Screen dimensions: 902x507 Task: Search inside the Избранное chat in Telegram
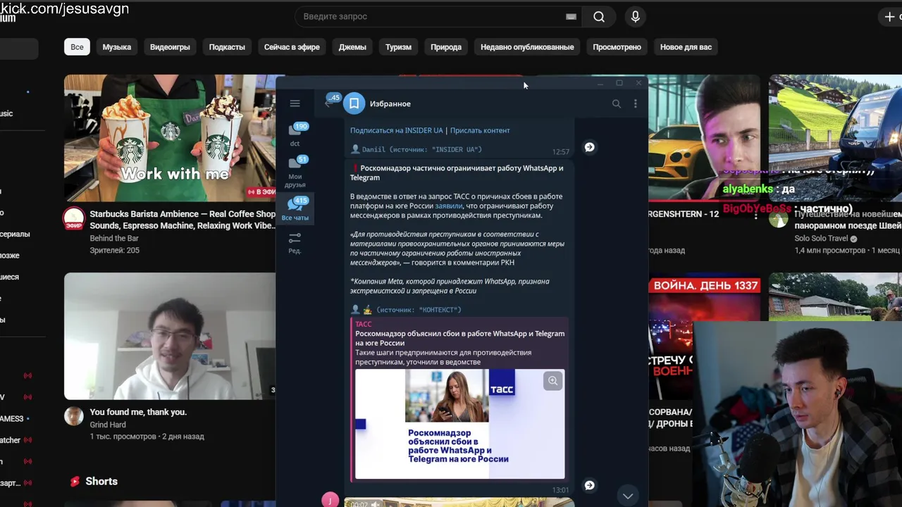[617, 104]
